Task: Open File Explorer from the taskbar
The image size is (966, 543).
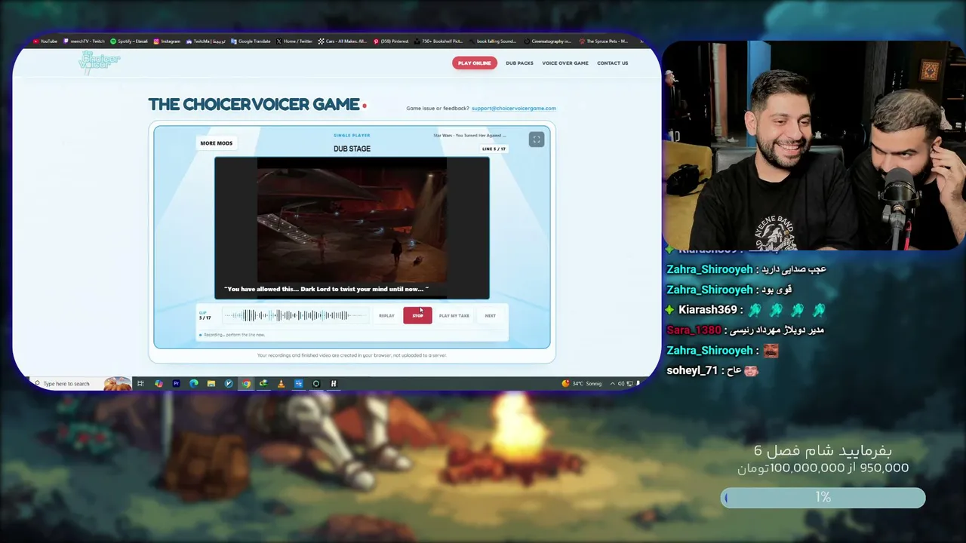Action: 211,384
